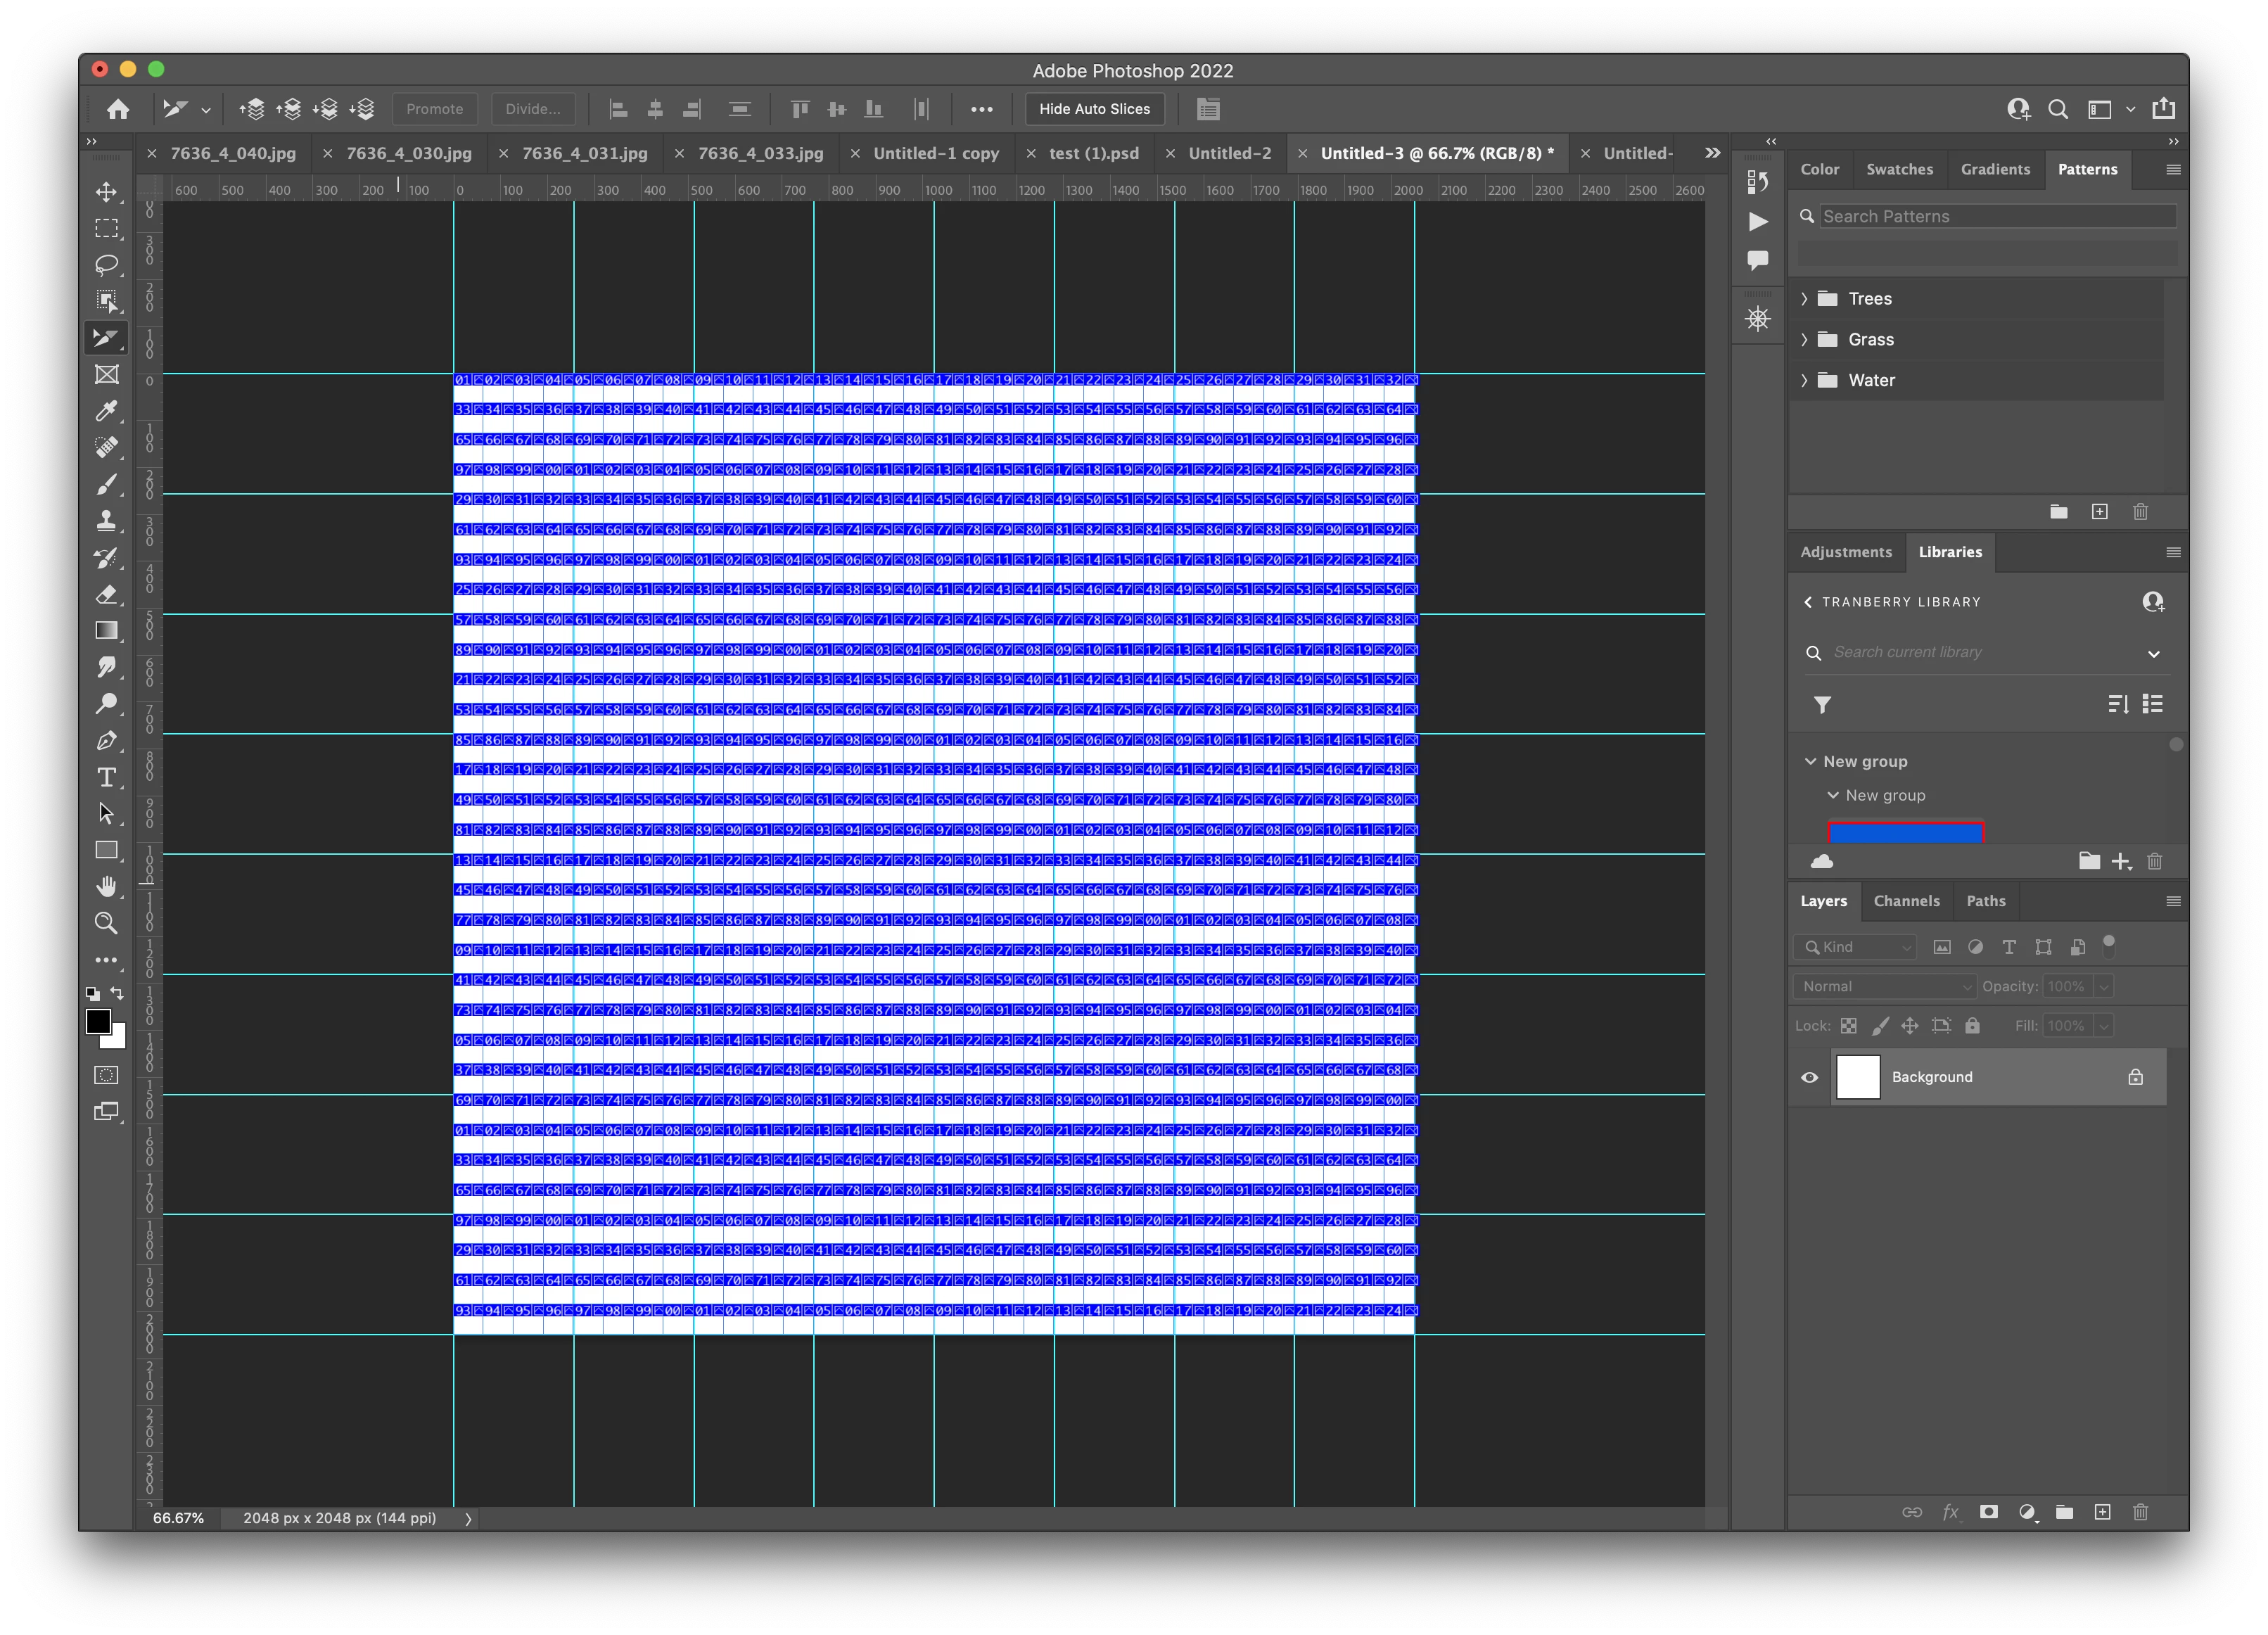Expand the Trees pattern folder
The image size is (2268, 1635).
[1805, 299]
